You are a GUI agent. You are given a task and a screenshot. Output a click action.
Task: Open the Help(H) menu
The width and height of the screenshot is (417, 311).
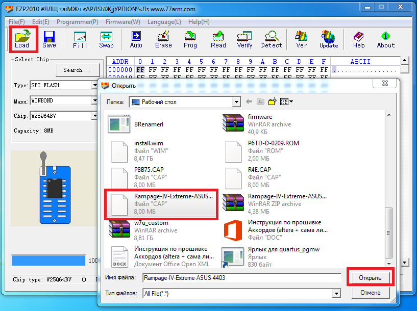pyautogui.click(x=199, y=22)
